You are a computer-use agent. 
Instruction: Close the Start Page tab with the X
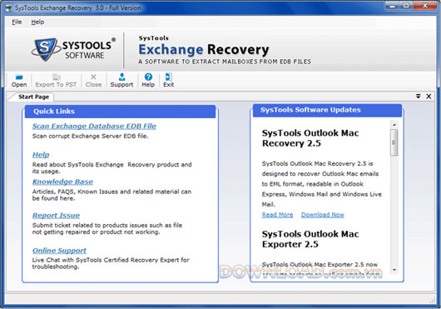[429, 97]
